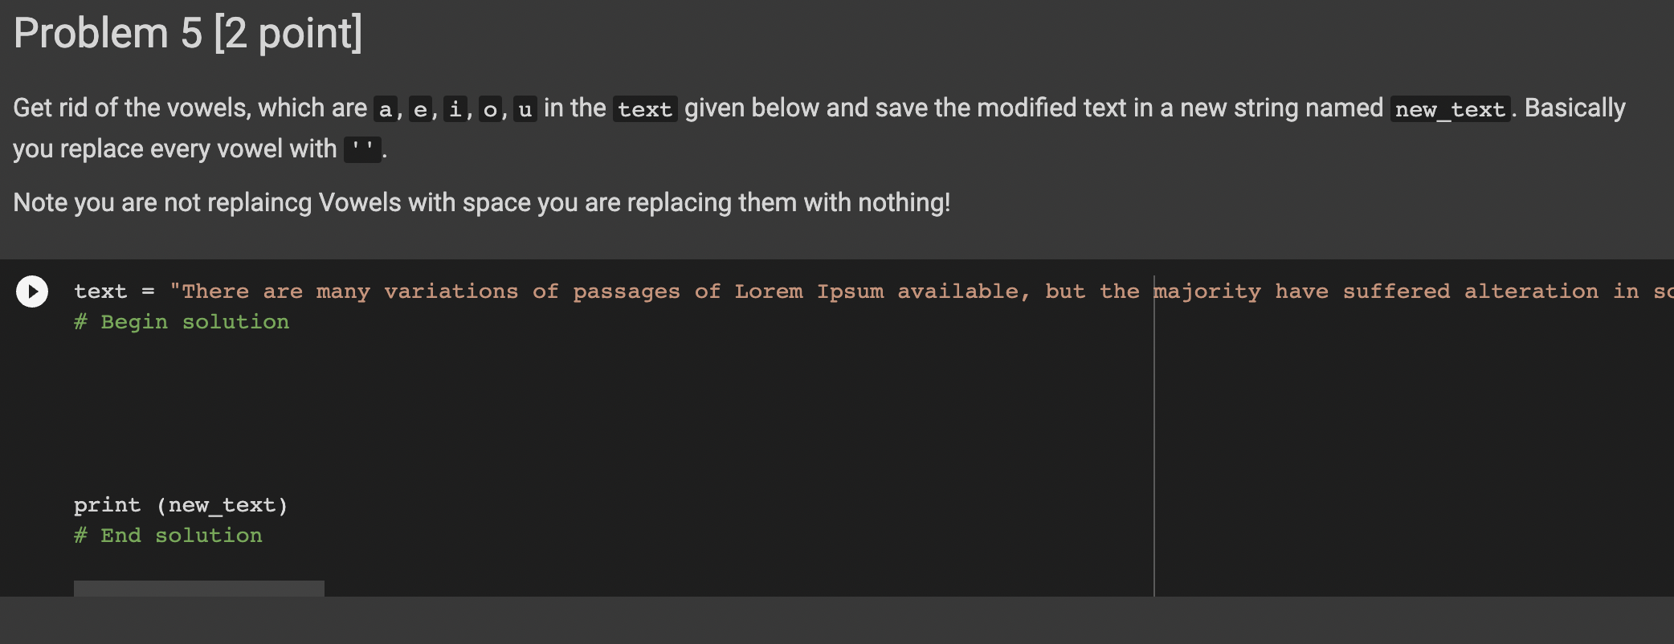Click the highlighted text code span
Image resolution: width=1674 pixels, height=644 pixels.
click(x=645, y=108)
